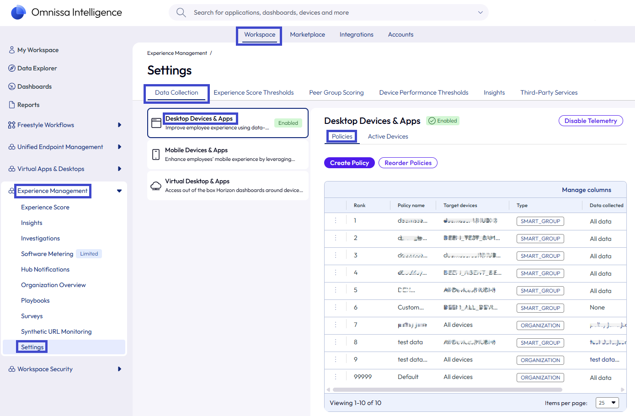Open row actions menu for Default policy
Screen dimensions: 635x416
point(336,377)
